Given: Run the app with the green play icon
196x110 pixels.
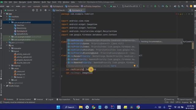Looking at the screenshot, I should tap(144, 6).
